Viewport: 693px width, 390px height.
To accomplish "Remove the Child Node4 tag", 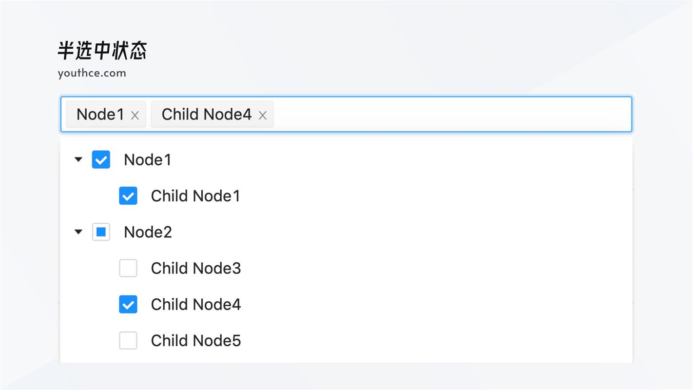I will point(263,115).
